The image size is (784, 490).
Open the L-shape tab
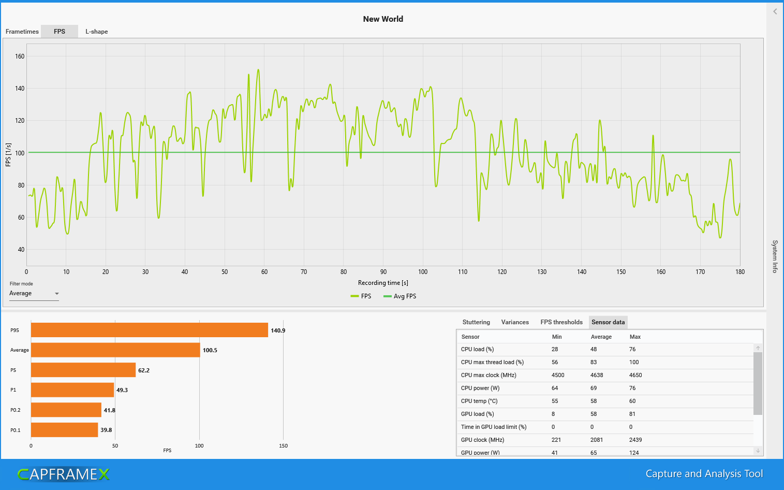(97, 32)
